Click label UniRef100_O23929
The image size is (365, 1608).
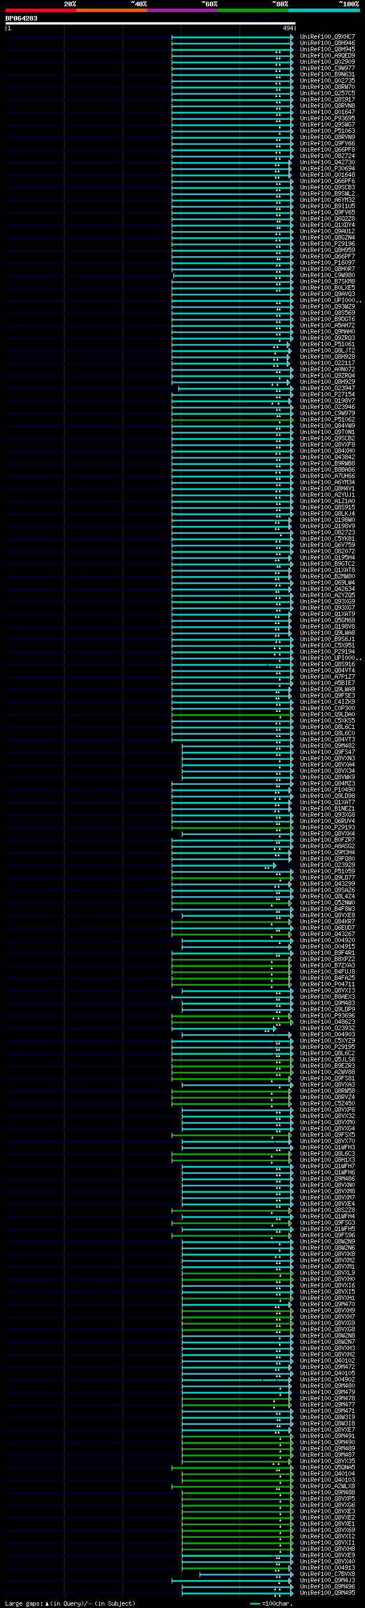[327, 865]
